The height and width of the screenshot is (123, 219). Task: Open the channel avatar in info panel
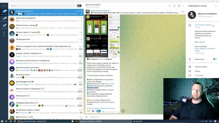(x=192, y=15)
